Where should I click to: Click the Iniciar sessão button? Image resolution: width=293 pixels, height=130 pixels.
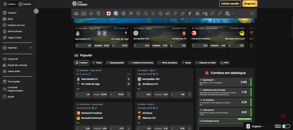(x=230, y=3)
